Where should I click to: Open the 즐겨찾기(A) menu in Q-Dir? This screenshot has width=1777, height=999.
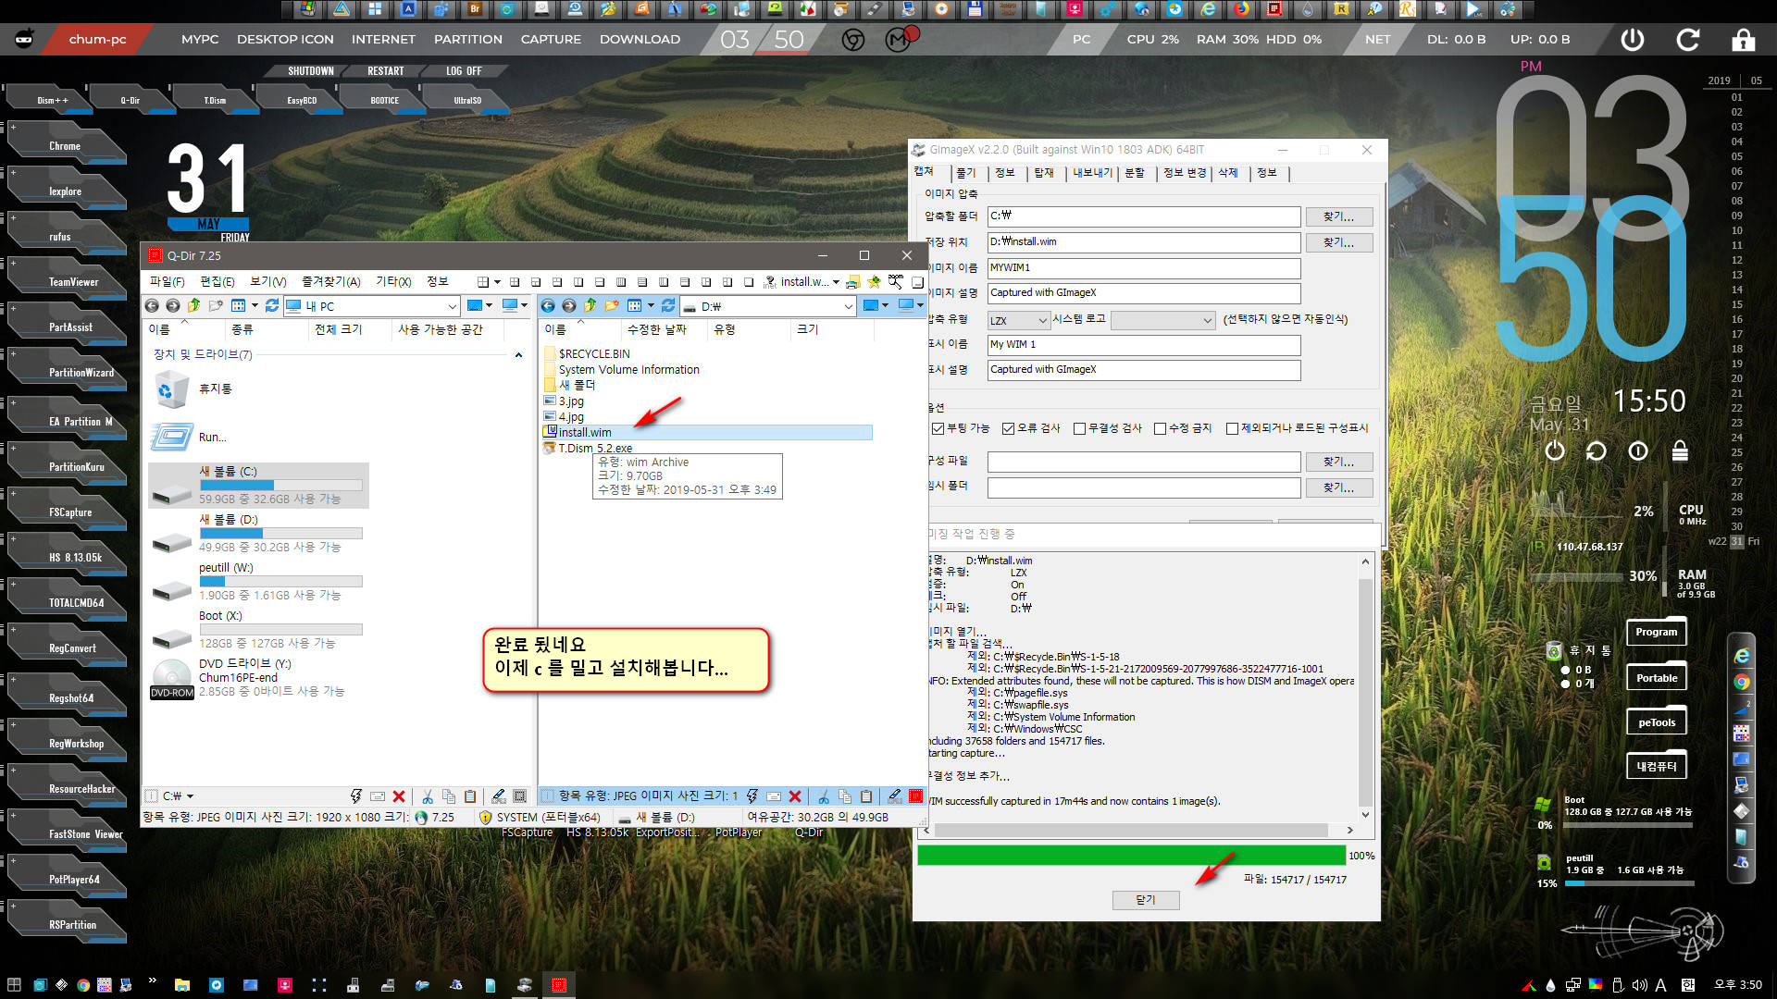[x=330, y=281]
